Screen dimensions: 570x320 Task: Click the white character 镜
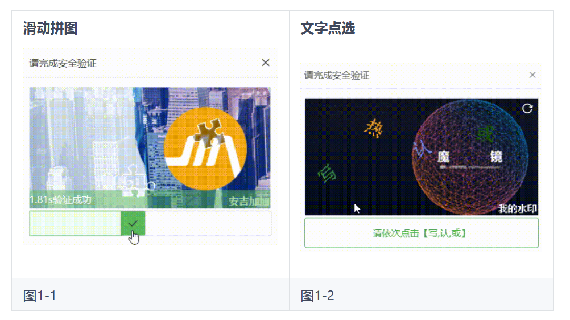496,157
